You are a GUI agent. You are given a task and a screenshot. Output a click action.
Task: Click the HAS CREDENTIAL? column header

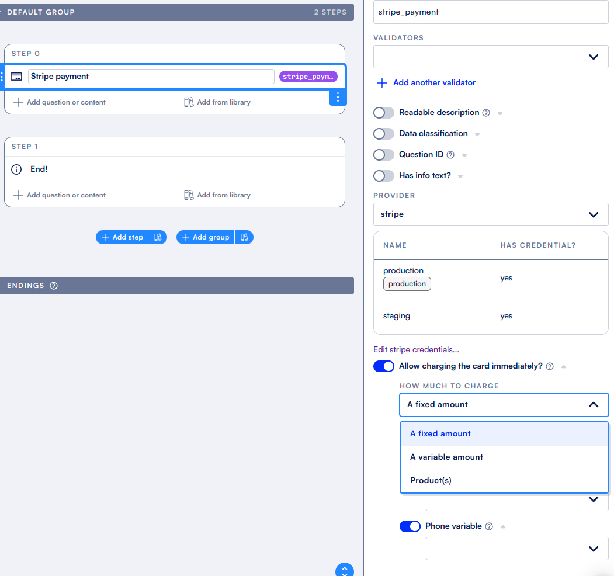[537, 245]
